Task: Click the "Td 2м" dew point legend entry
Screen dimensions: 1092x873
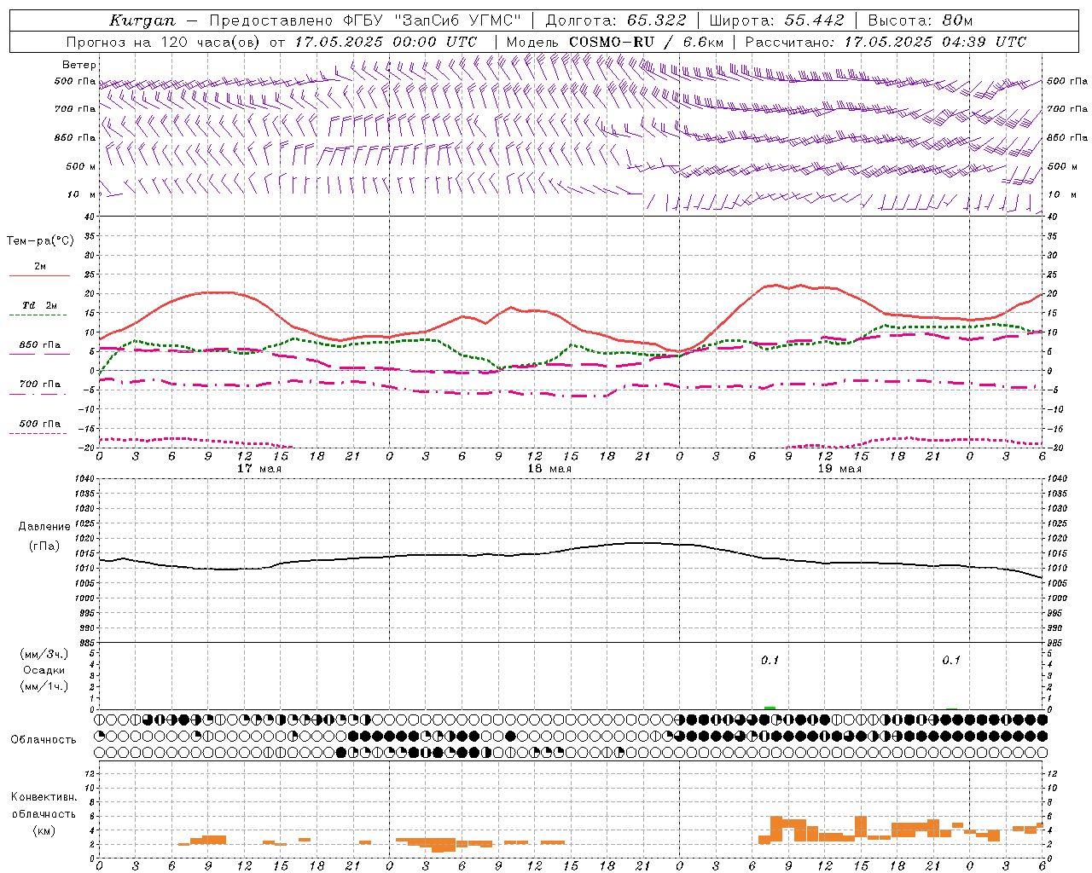Action: [x=39, y=305]
